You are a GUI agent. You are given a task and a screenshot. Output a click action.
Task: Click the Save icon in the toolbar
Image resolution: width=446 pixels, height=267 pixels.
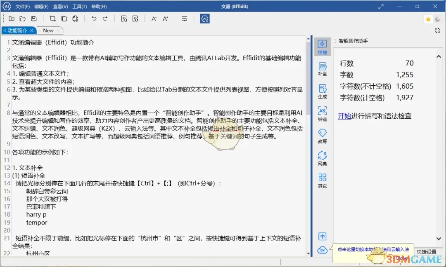(x=35, y=19)
